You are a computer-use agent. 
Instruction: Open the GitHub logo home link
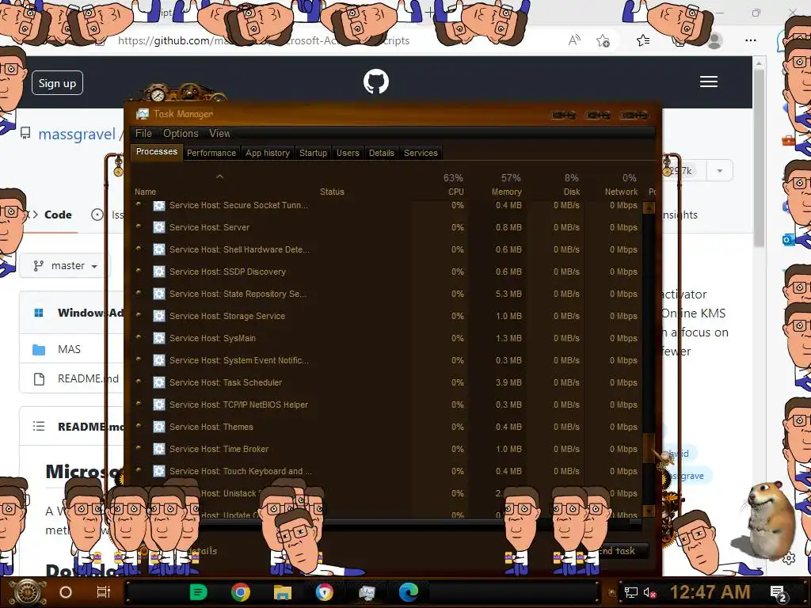point(376,82)
